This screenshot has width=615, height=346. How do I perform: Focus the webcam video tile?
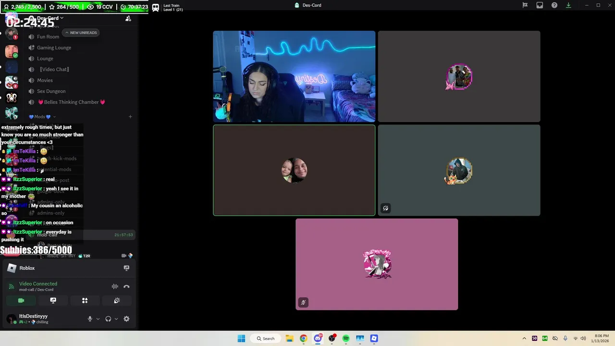tap(294, 76)
